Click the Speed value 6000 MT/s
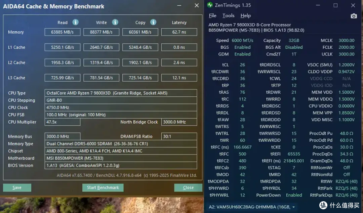Viewport: 363px width, 213px height. [242, 40]
